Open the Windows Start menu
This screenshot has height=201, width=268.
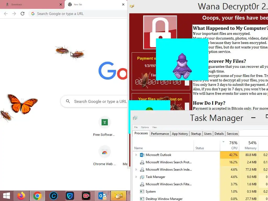coord(7,196)
